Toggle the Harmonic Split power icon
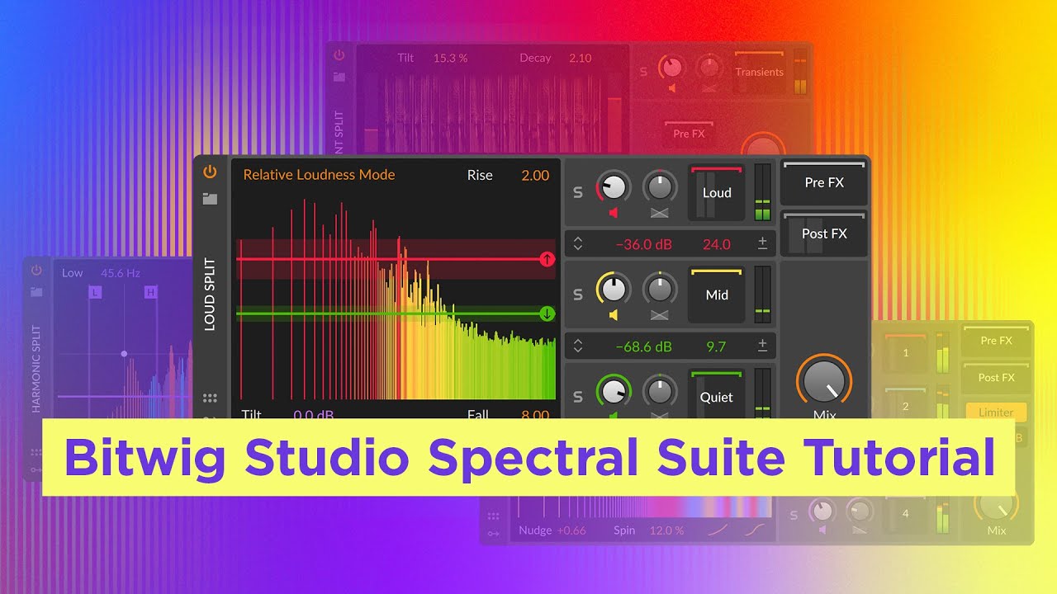The height and width of the screenshot is (594, 1057). [x=36, y=270]
